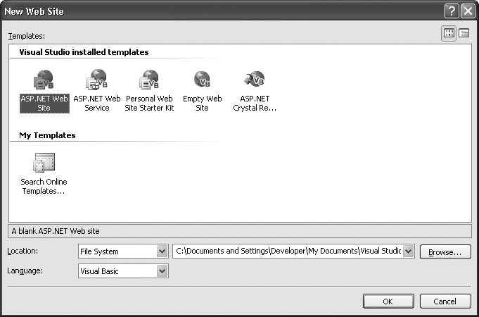Screen dimensions: 479x317
Task: Switch templates view to large icons
Action: coord(449,33)
